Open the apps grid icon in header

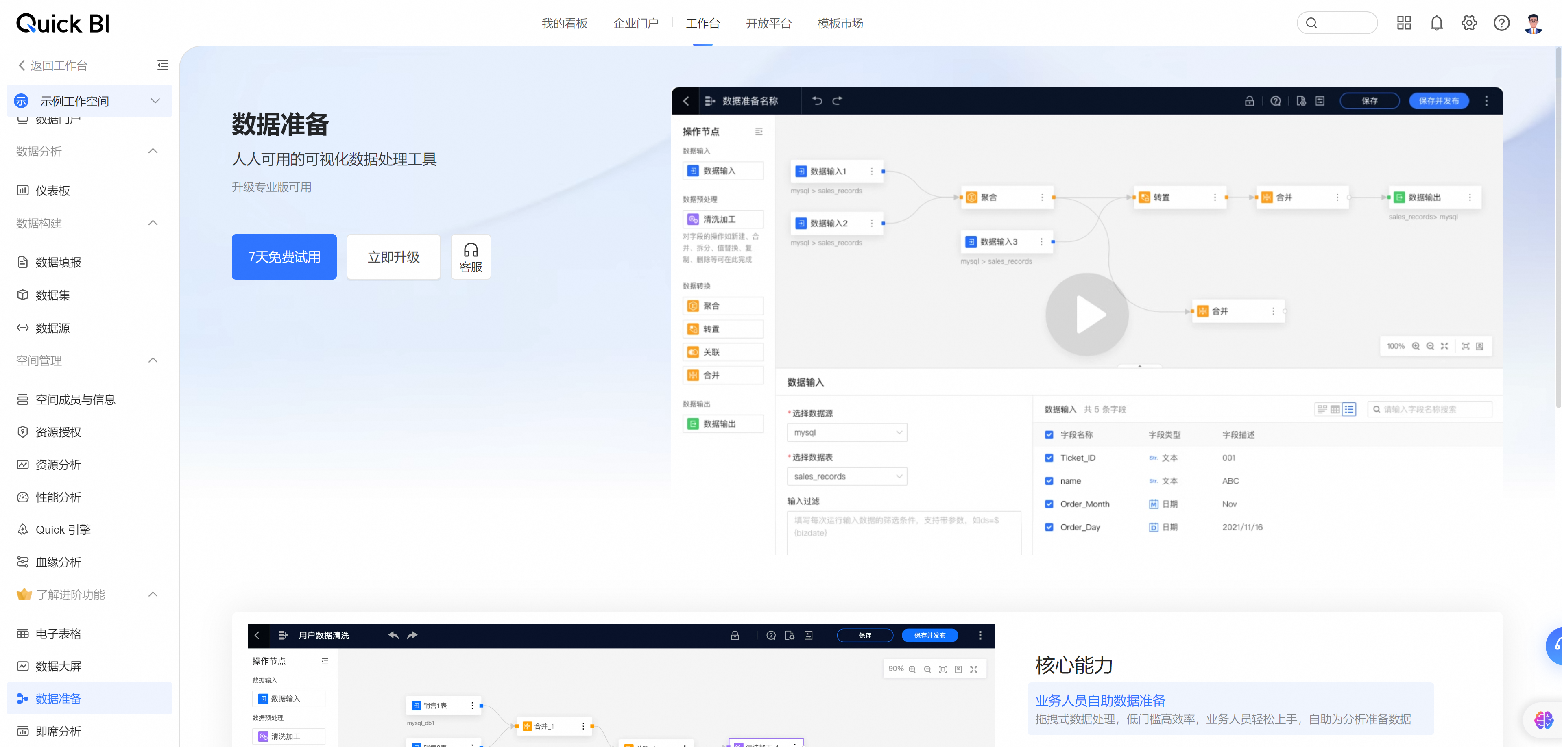pyautogui.click(x=1404, y=23)
